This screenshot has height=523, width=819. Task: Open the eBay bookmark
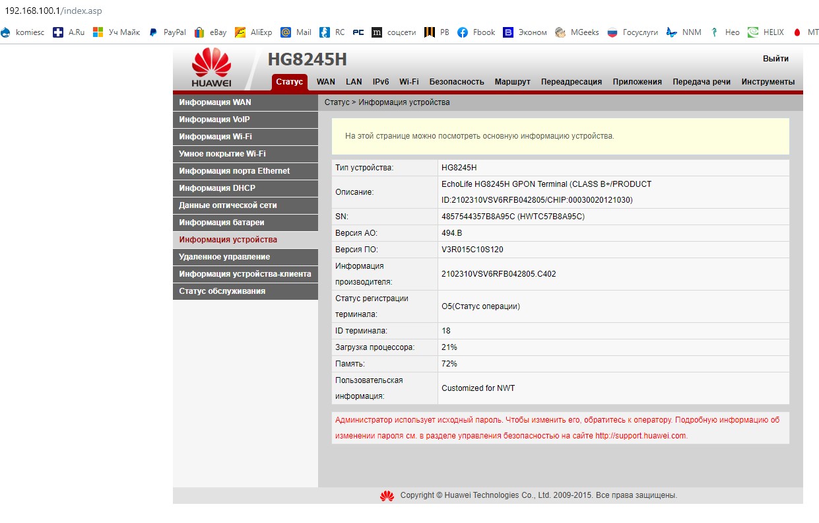pos(210,32)
